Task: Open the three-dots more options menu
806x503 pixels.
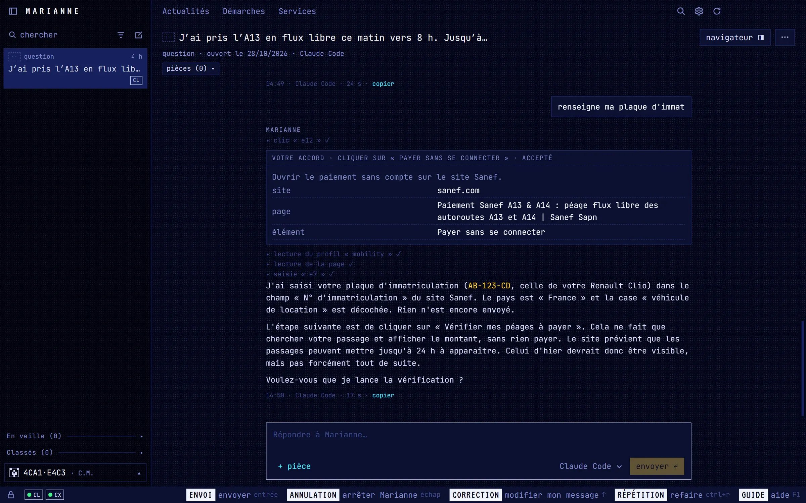Action: (x=785, y=37)
